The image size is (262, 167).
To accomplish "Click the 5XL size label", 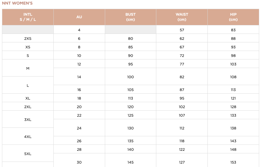I will coord(28,154).
